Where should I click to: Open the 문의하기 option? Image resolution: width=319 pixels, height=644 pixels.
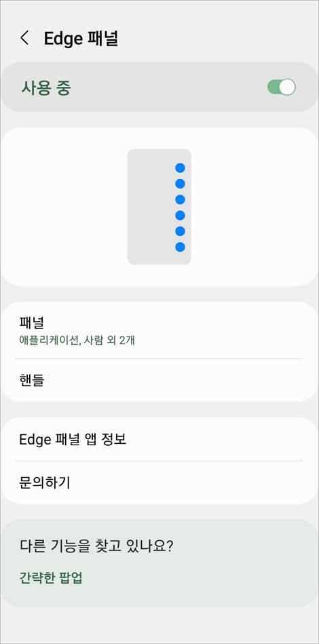pyautogui.click(x=159, y=482)
